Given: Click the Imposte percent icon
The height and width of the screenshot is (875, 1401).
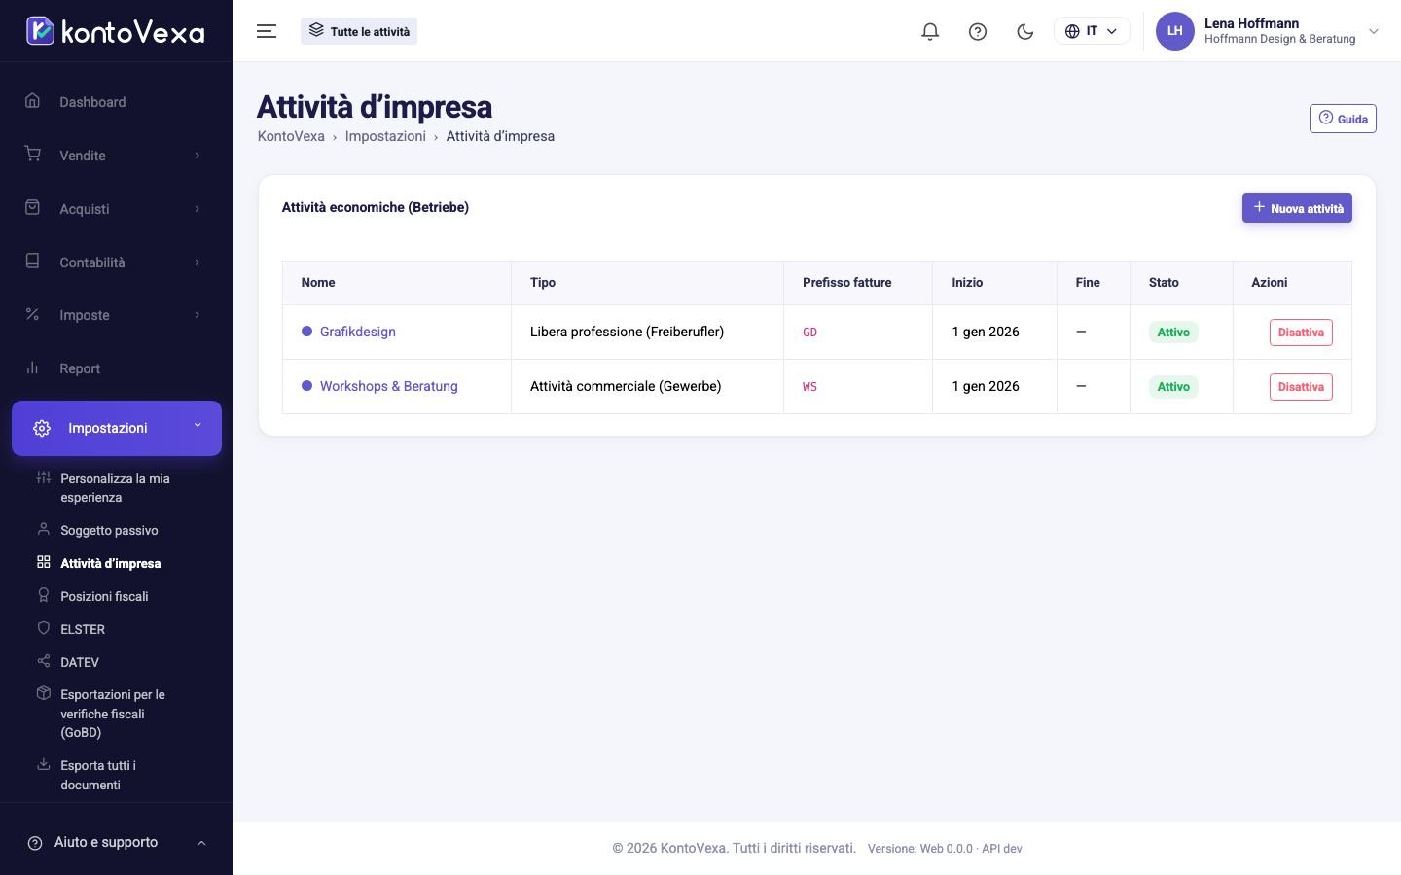Looking at the screenshot, I should coord(32,314).
